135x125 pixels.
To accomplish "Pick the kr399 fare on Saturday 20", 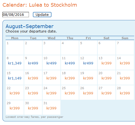I will point(107,78).
